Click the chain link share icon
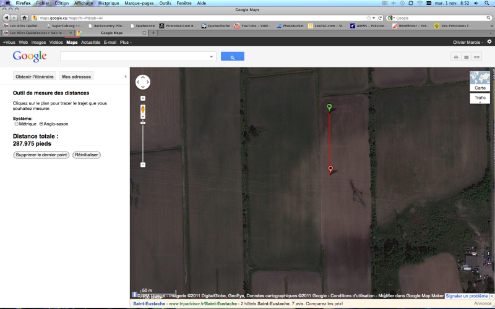 click(x=477, y=57)
